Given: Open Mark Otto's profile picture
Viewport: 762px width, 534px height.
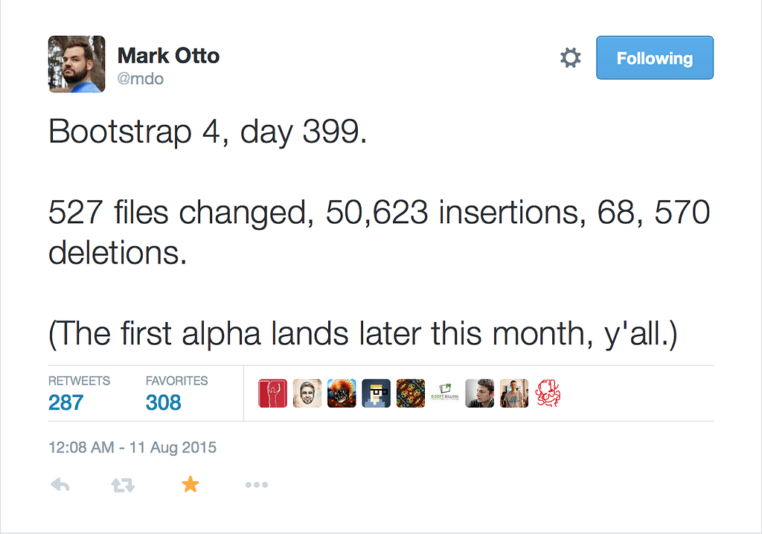Looking at the screenshot, I should [77, 64].
